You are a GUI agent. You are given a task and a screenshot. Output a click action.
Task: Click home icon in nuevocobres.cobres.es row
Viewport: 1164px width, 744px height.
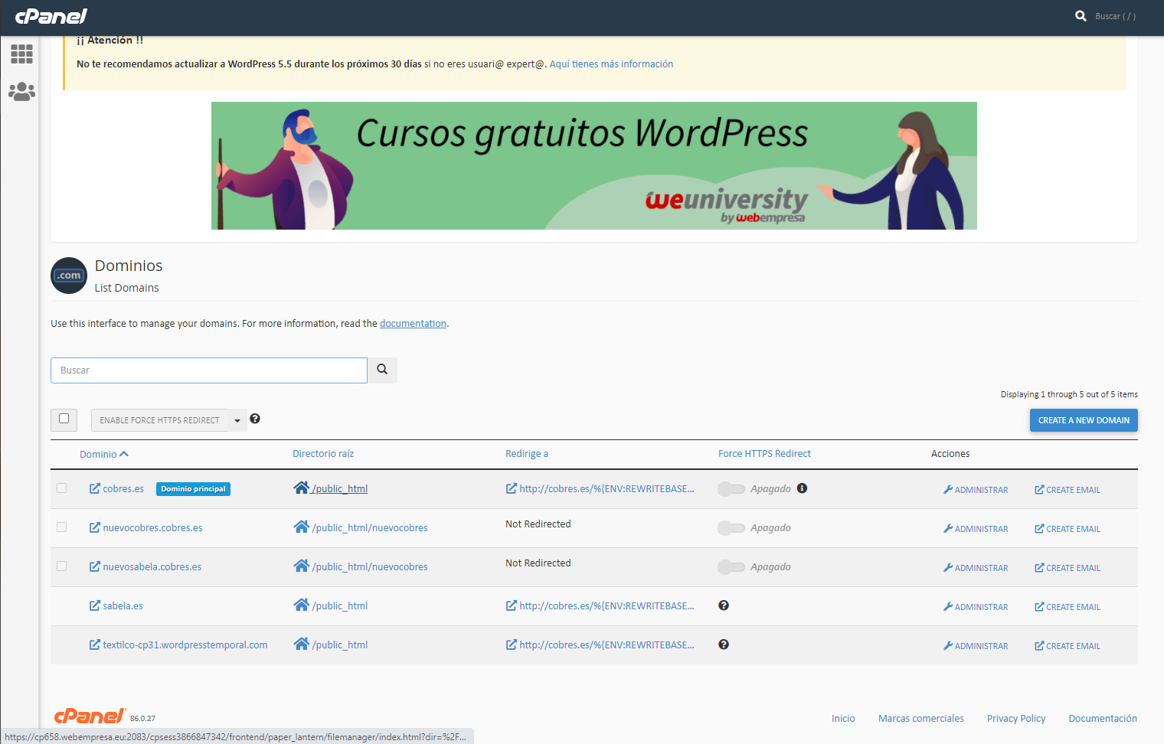pos(301,527)
